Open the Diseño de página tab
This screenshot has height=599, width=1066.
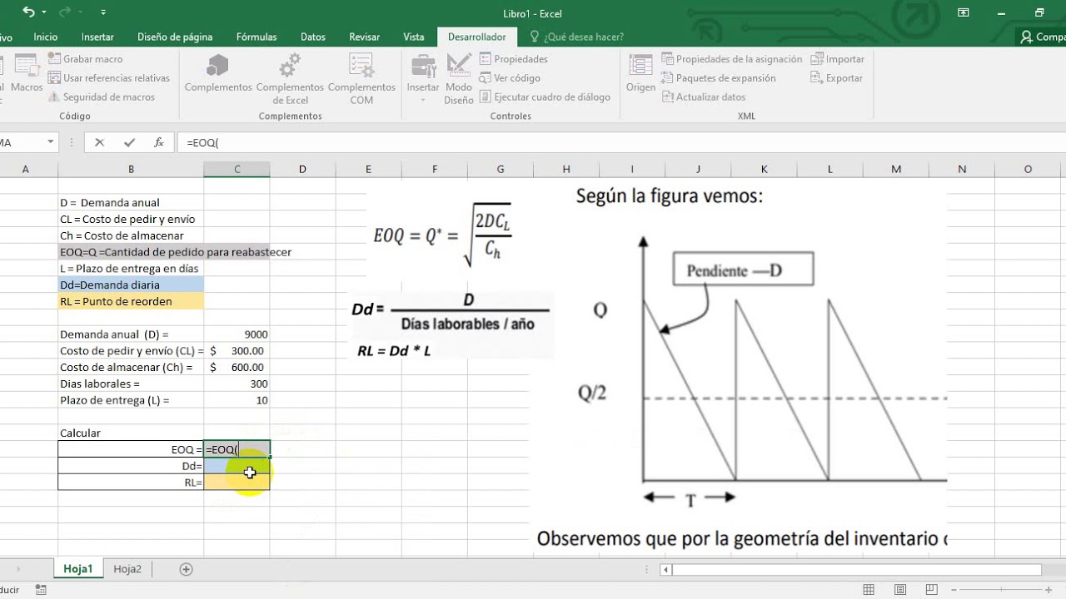tap(175, 37)
